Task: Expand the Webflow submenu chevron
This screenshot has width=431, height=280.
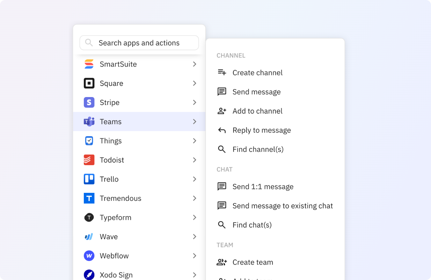Action: [x=194, y=256]
